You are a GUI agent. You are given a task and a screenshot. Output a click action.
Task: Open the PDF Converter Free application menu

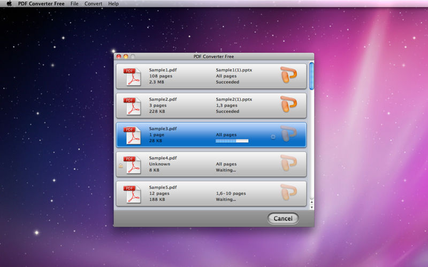[41, 4]
